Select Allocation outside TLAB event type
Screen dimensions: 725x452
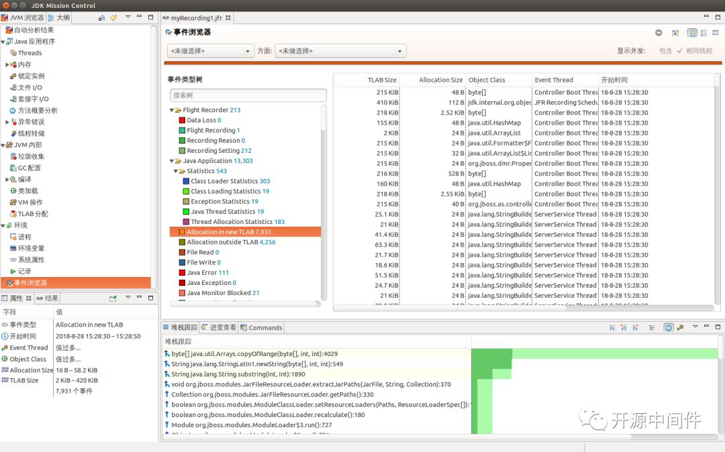coord(228,242)
